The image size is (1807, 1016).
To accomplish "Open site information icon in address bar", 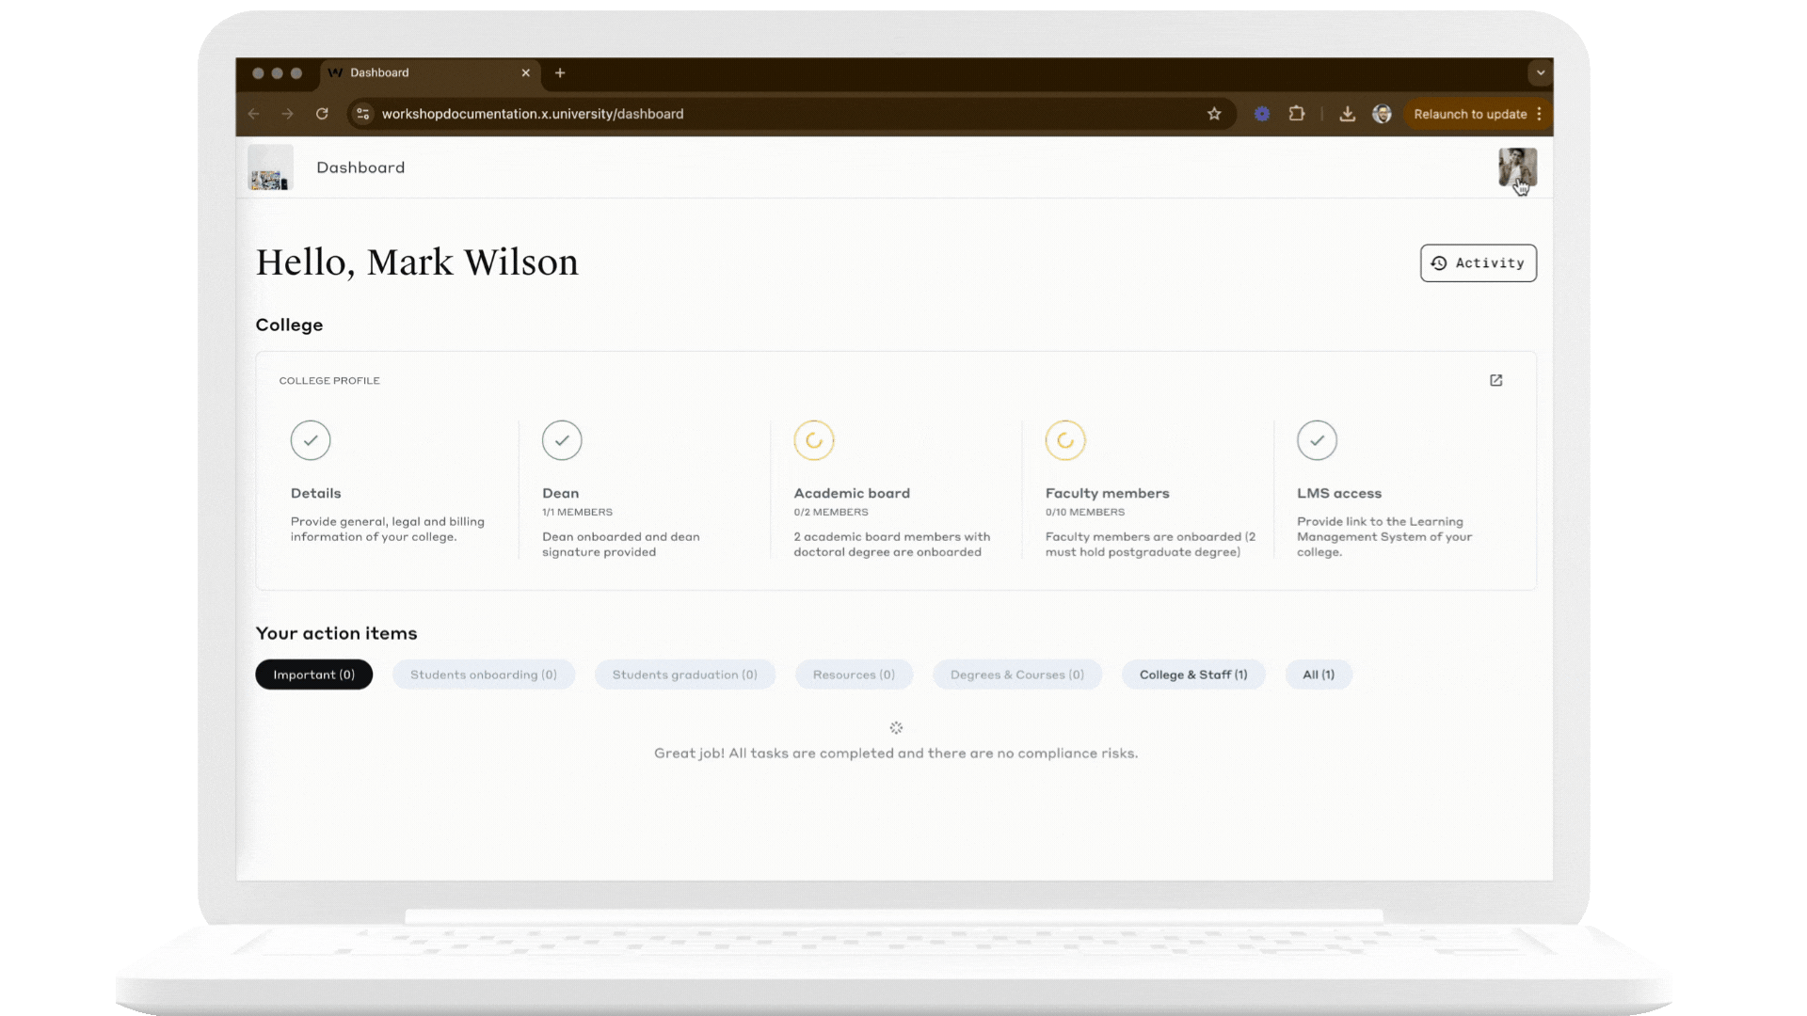I will click(363, 114).
